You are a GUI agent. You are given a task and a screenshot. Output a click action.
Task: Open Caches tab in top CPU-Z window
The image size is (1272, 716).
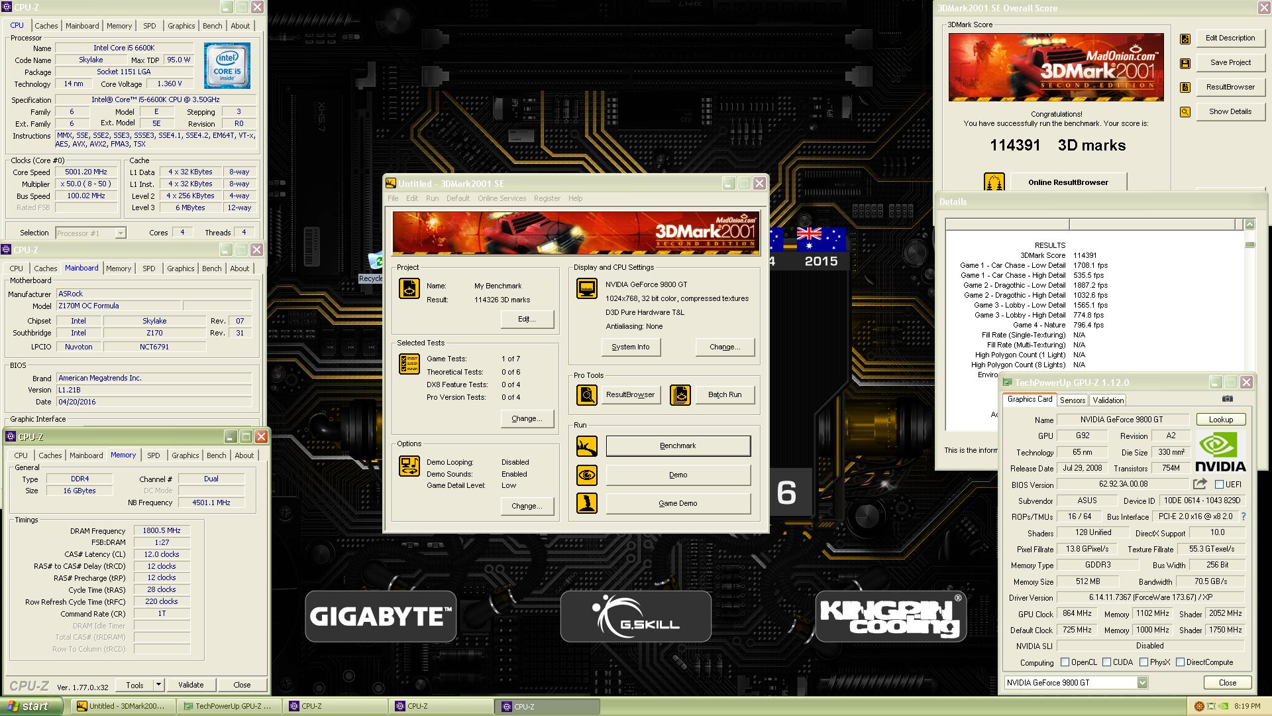(46, 26)
